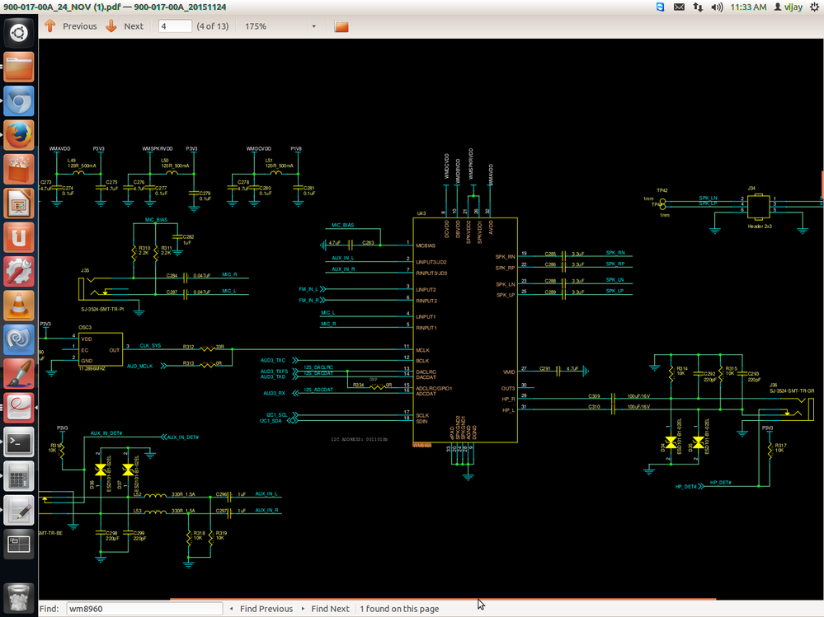The height and width of the screenshot is (617, 824).
Task: Click Find Next in the search bar
Action: (329, 608)
